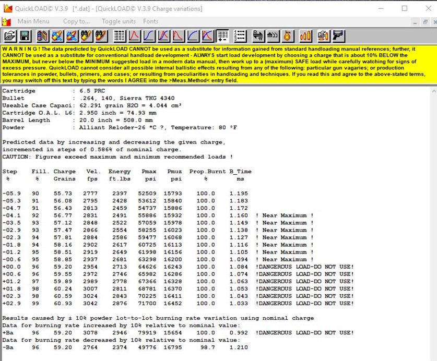The height and width of the screenshot is (361, 437).
Task: Click the red curve chart right of table grid
Action: click(x=134, y=36)
